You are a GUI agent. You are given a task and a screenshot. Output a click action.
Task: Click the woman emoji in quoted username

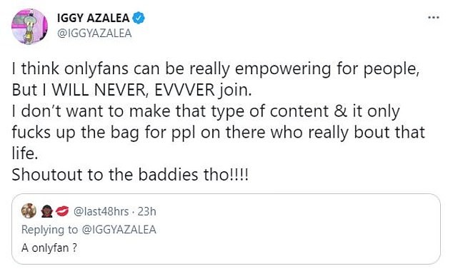(x=46, y=211)
